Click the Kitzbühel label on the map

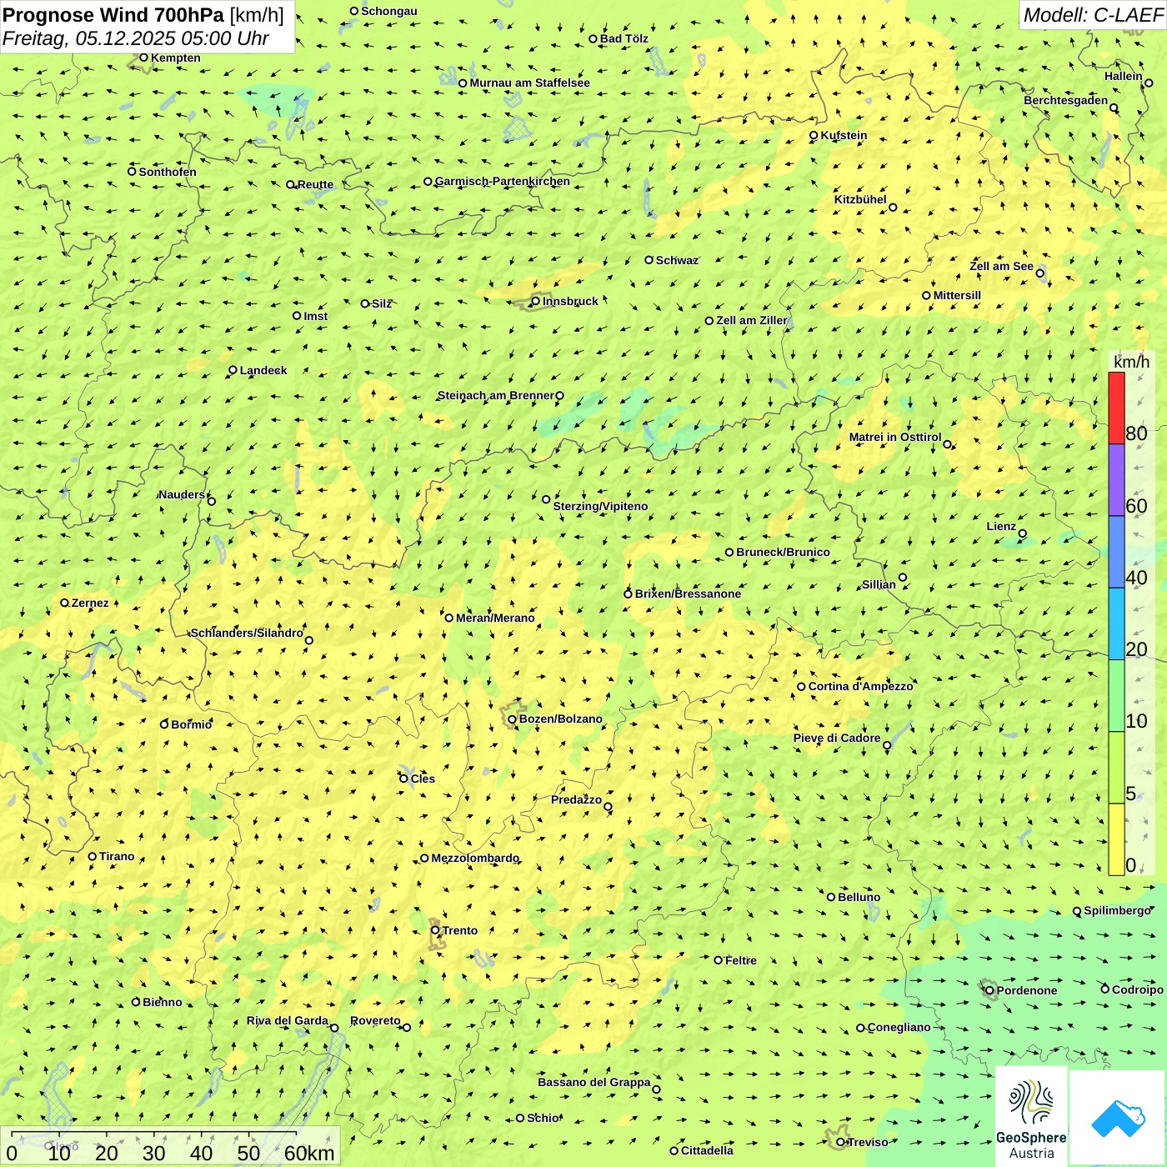pos(860,199)
